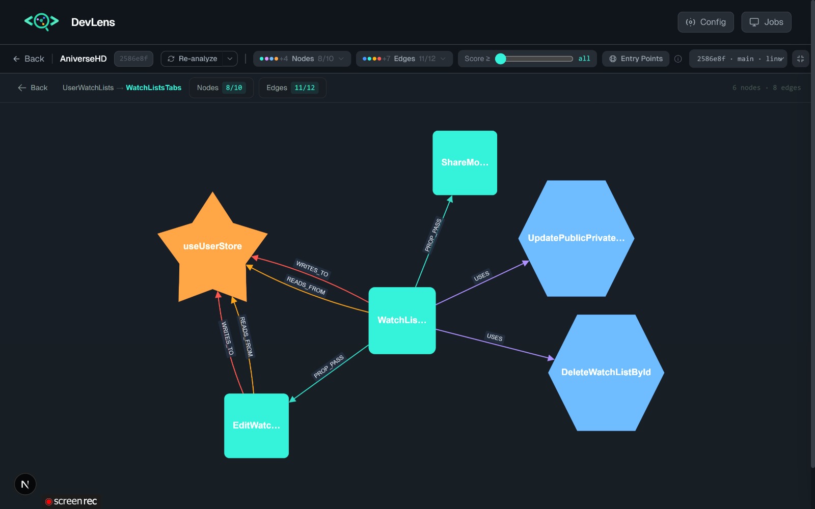Select the DeleteWatchListById hexagon node
Image resolution: width=815 pixels, height=509 pixels.
(606, 373)
